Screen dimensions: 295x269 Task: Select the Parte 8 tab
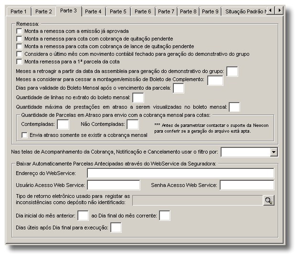[x=188, y=11]
